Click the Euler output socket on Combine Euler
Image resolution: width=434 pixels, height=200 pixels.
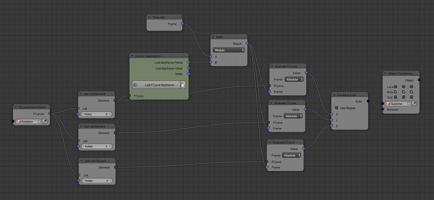tap(368, 101)
